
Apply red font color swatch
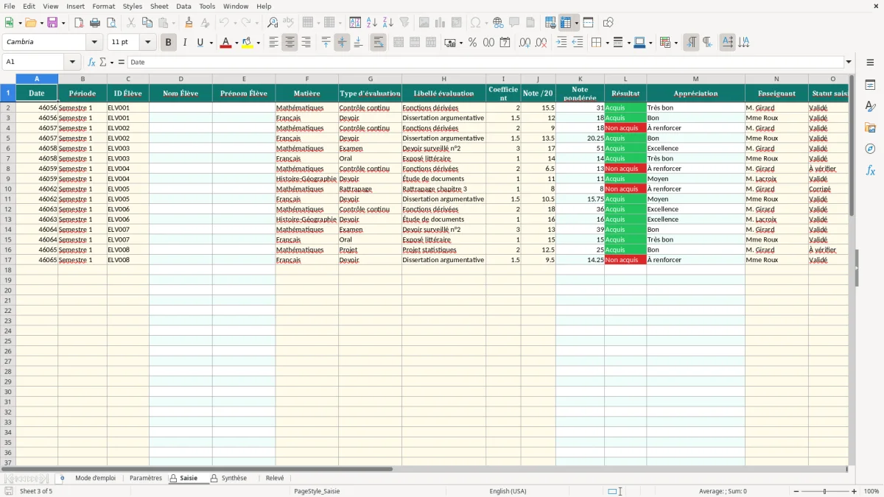point(225,43)
